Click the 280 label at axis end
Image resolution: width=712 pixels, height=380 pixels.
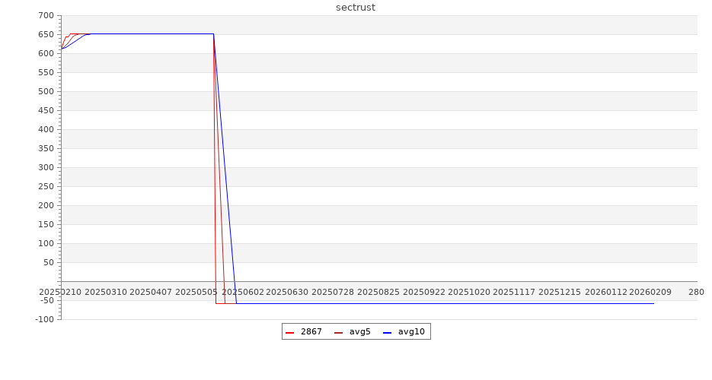click(x=696, y=292)
